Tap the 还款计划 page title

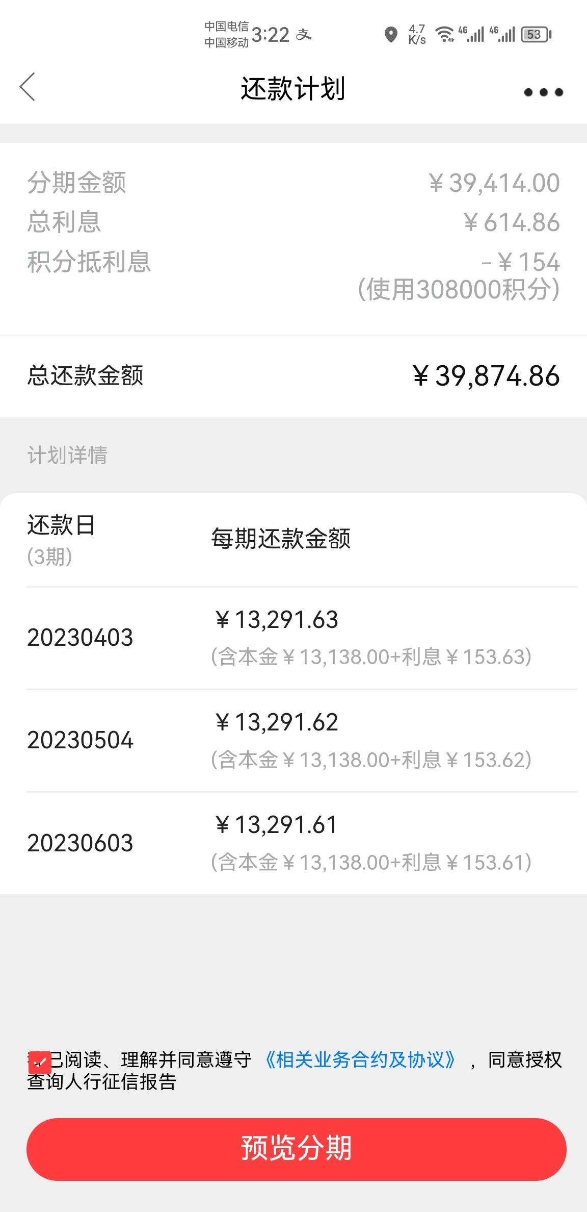[x=293, y=88]
